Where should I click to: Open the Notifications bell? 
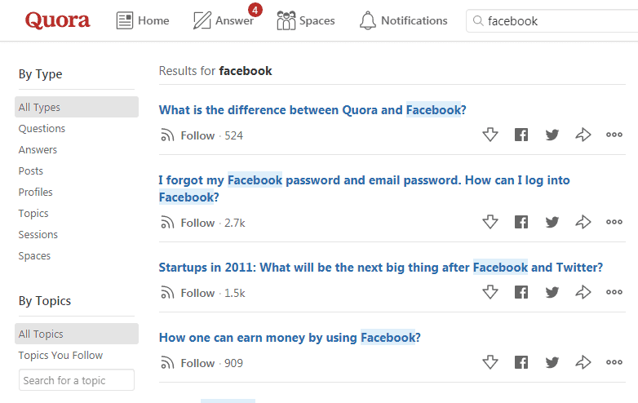point(404,20)
